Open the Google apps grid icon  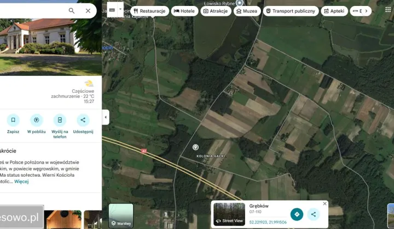(x=388, y=9)
